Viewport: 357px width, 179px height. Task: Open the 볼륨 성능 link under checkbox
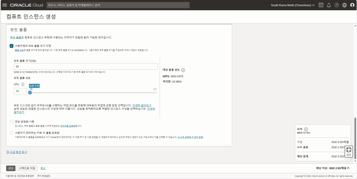coord(19,50)
